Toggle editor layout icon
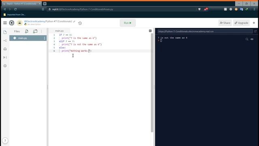 pos(150,31)
